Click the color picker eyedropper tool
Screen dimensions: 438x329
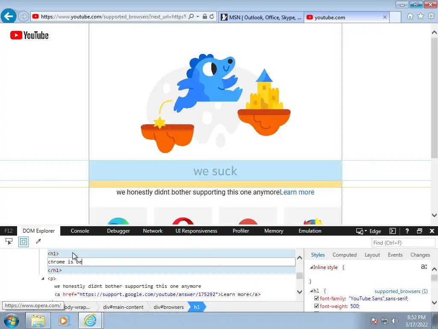tap(38, 241)
